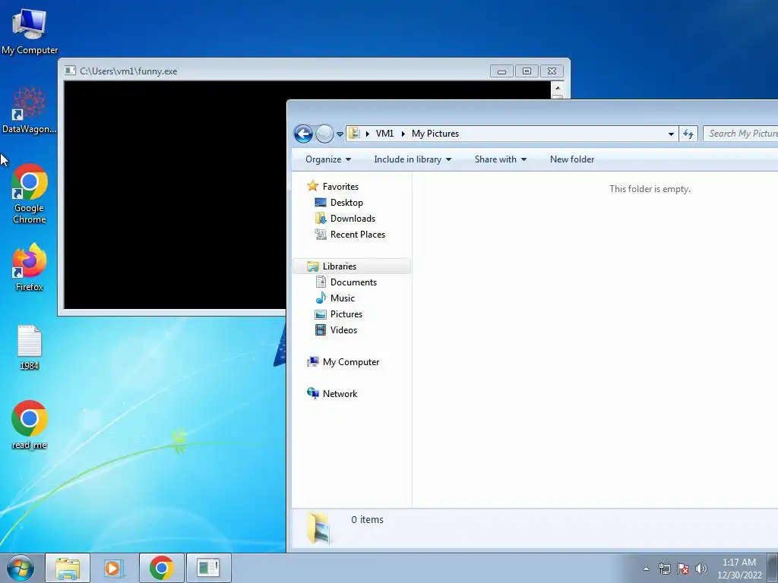Image resolution: width=778 pixels, height=583 pixels.
Task: Select the 1984 text file icon
Action: 30,348
